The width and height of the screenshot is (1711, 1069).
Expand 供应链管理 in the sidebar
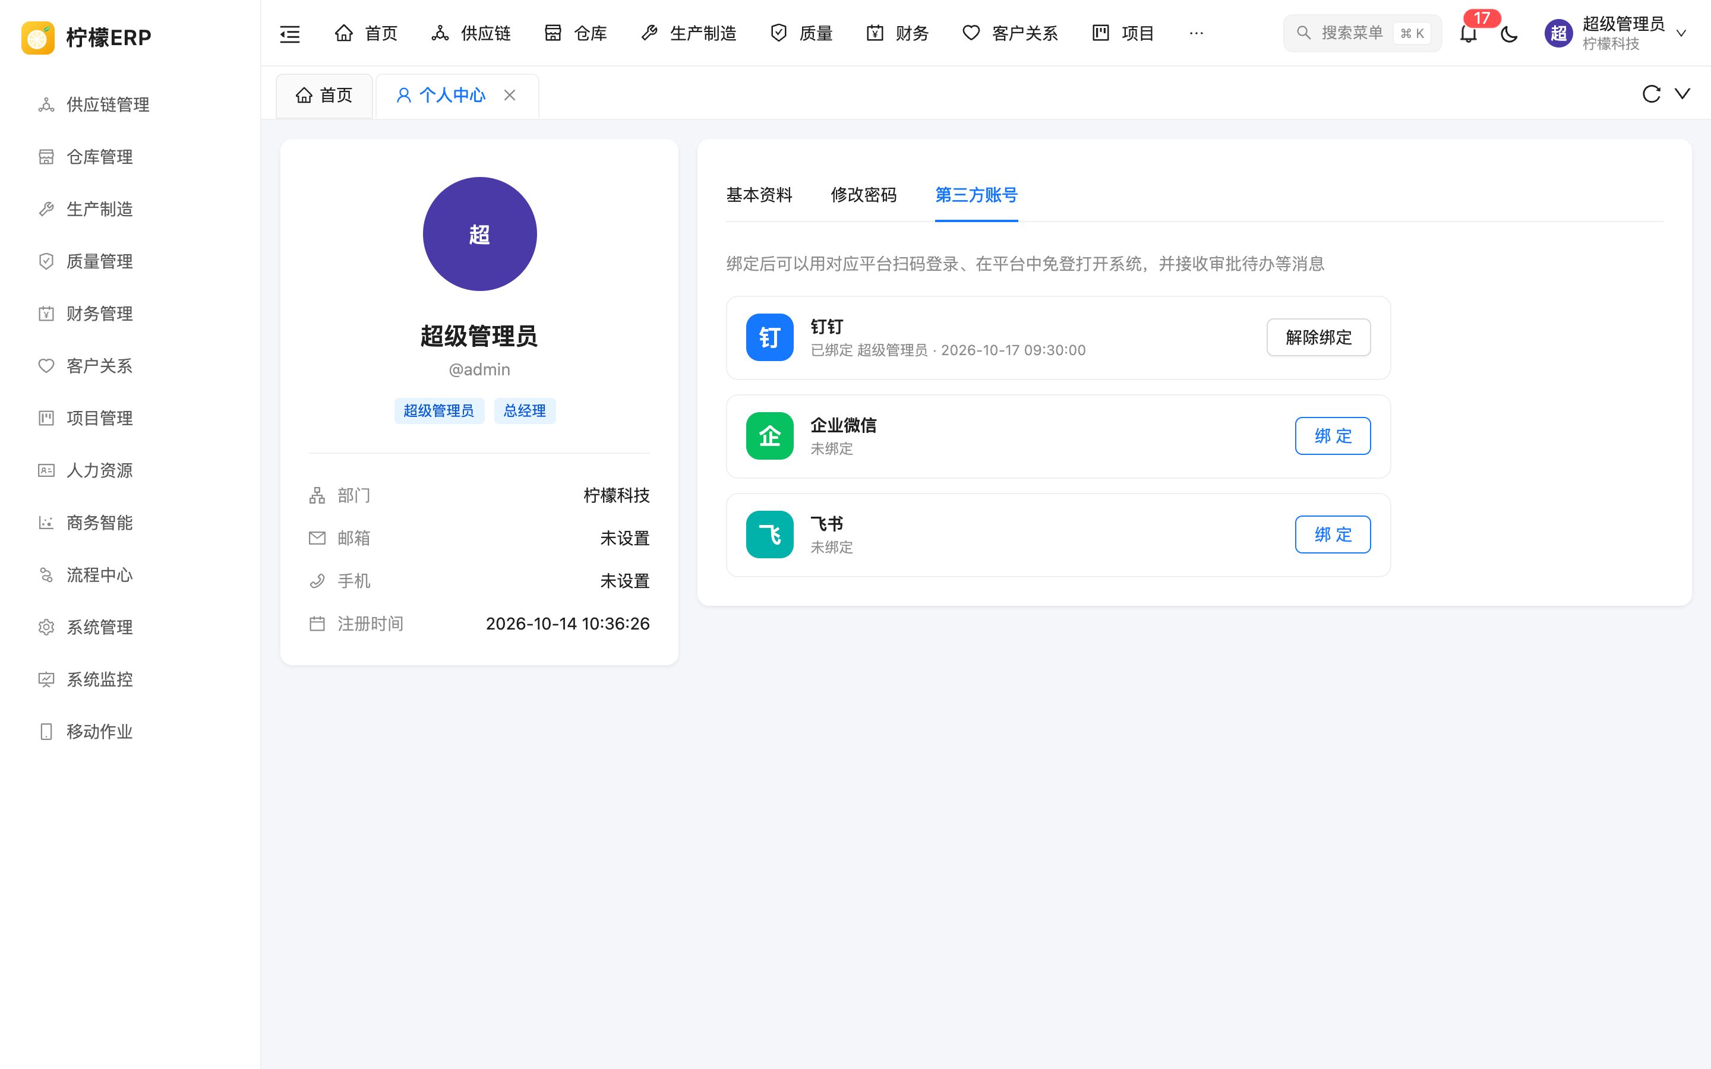pos(130,105)
